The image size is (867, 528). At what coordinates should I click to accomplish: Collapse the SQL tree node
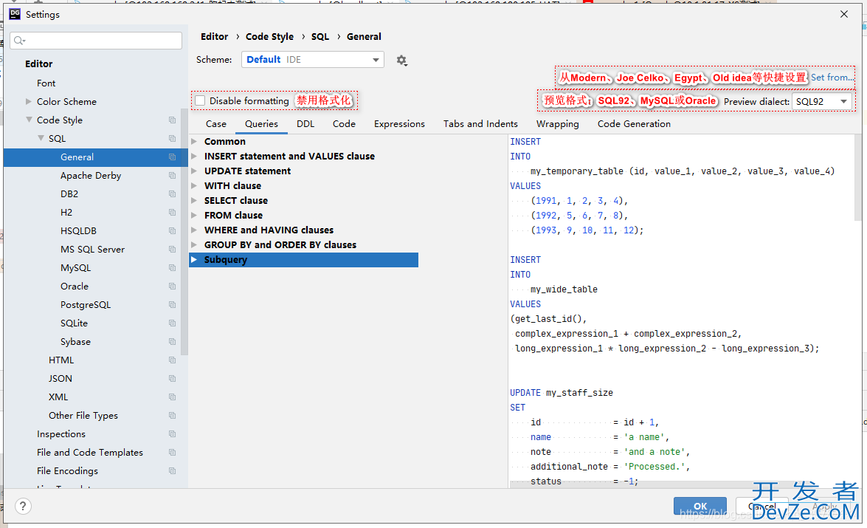click(x=41, y=138)
